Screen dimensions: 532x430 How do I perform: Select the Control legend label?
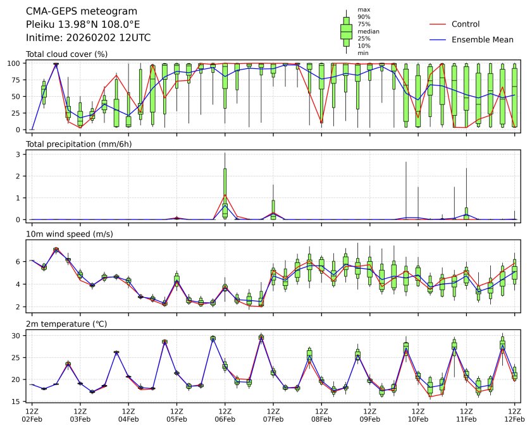pos(466,24)
